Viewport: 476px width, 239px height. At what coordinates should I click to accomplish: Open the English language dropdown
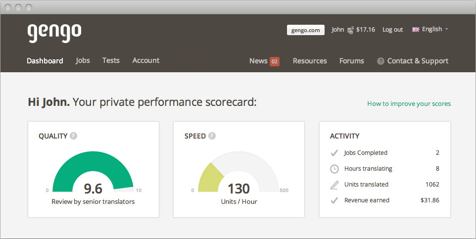[431, 29]
